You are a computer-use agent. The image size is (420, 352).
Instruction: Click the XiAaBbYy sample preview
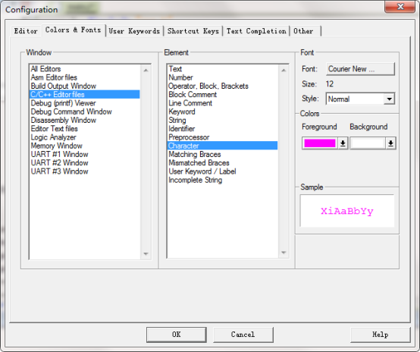(x=347, y=211)
